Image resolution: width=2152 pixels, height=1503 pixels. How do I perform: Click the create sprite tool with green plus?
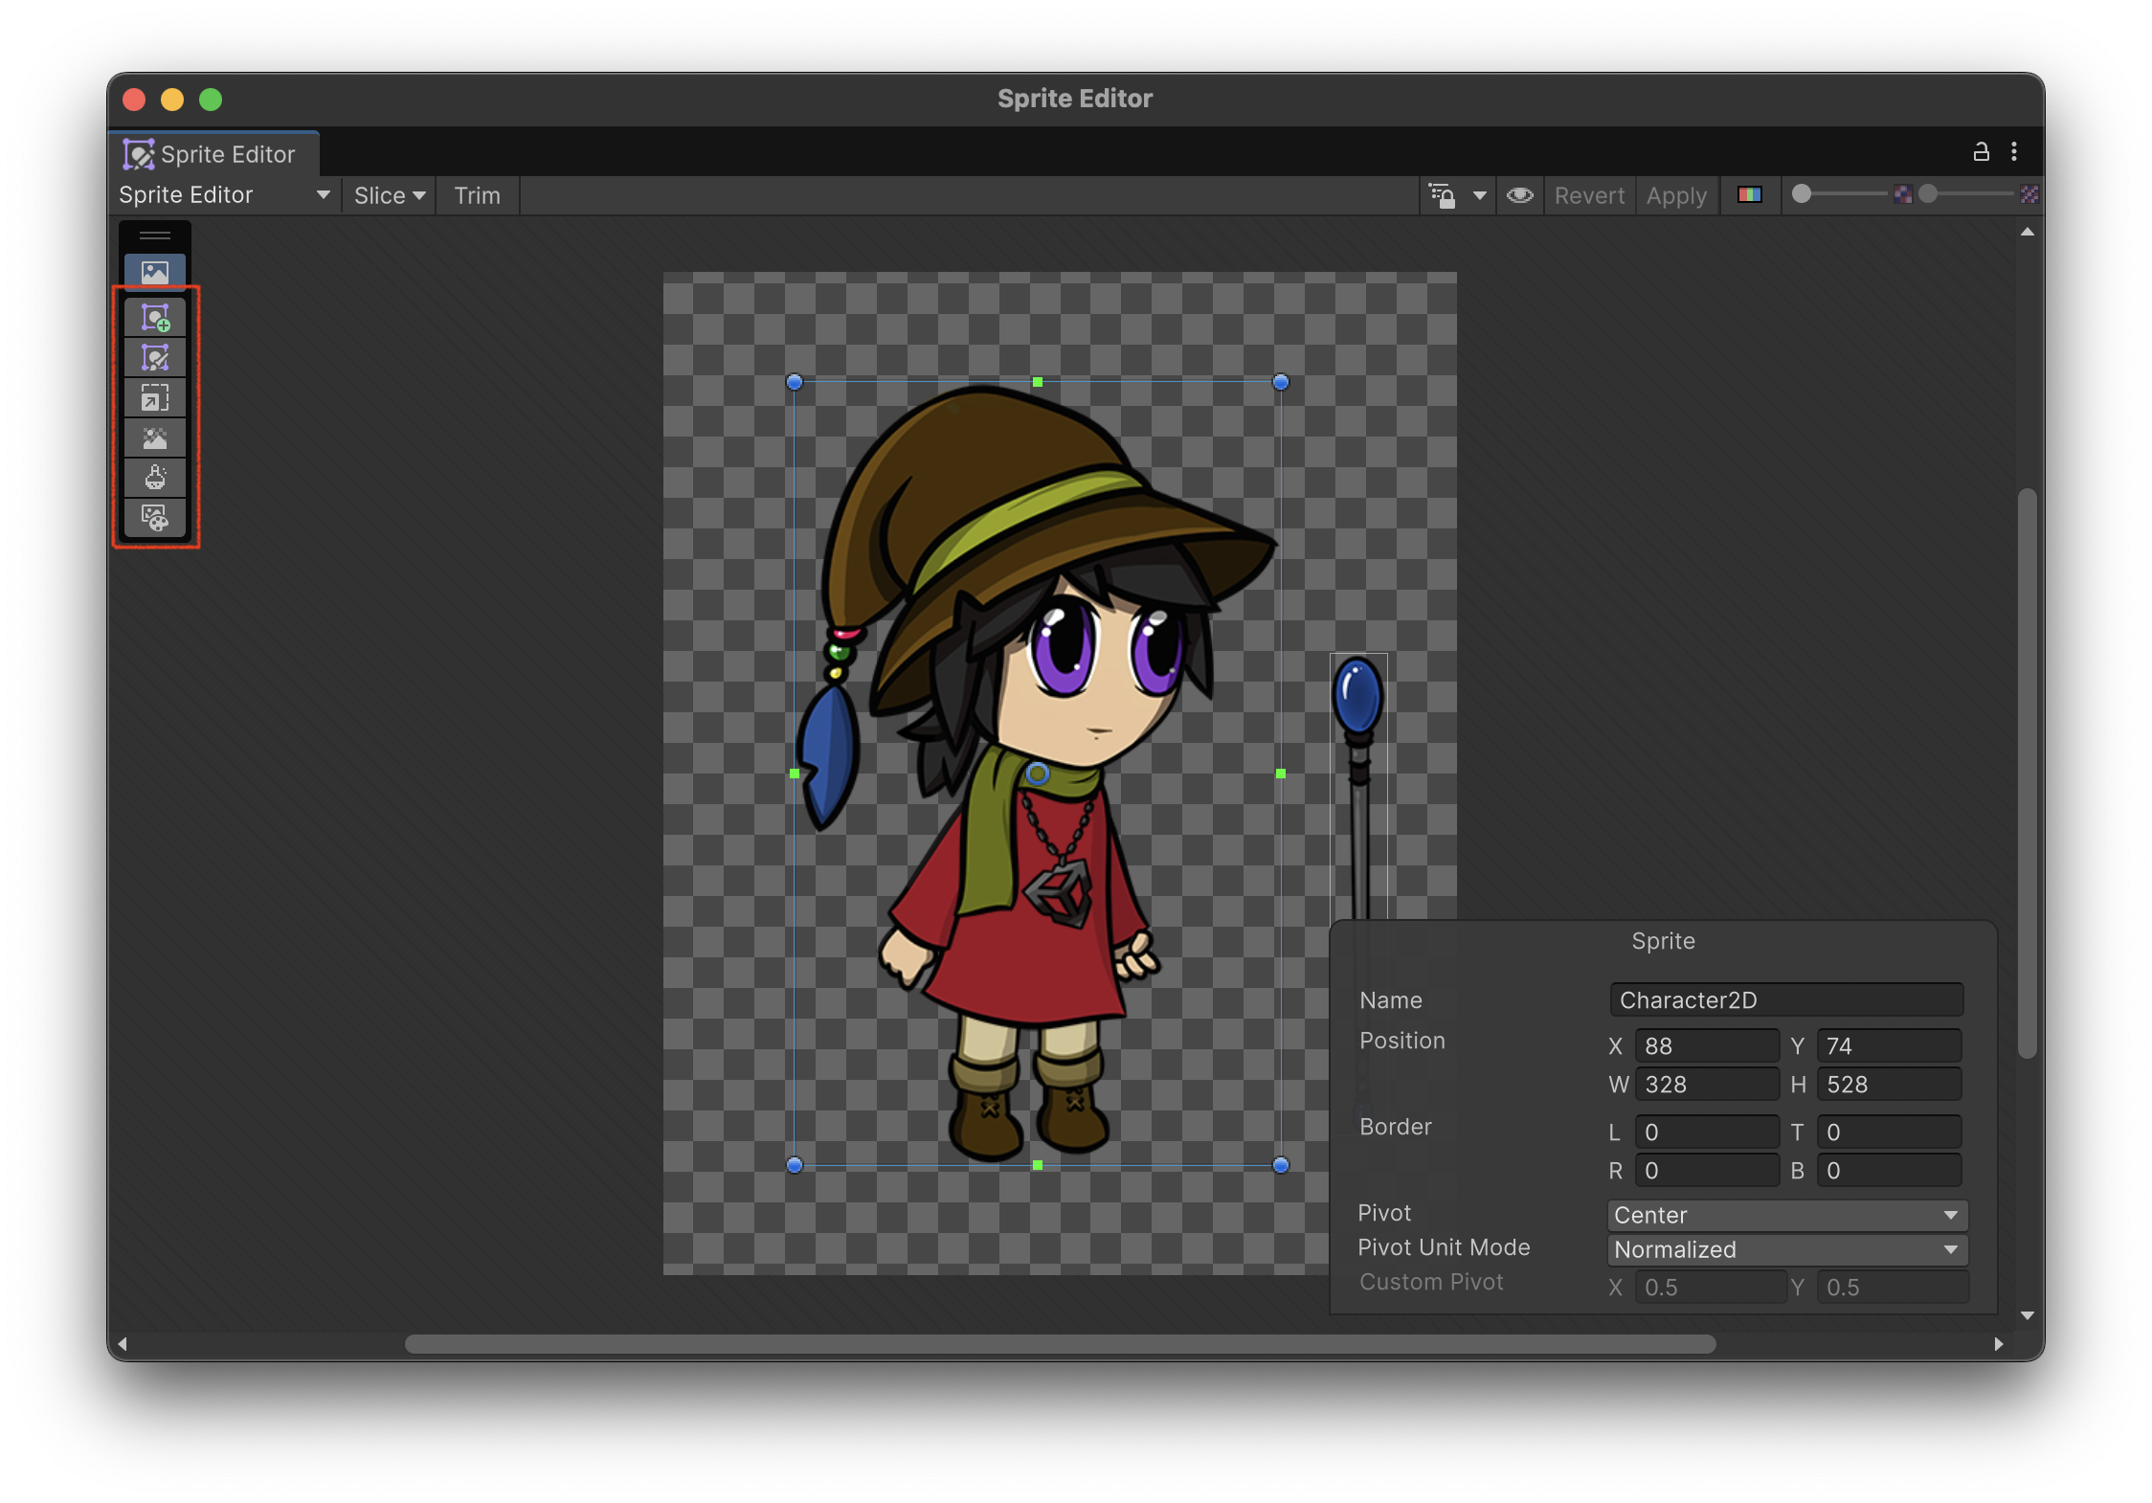click(x=155, y=318)
